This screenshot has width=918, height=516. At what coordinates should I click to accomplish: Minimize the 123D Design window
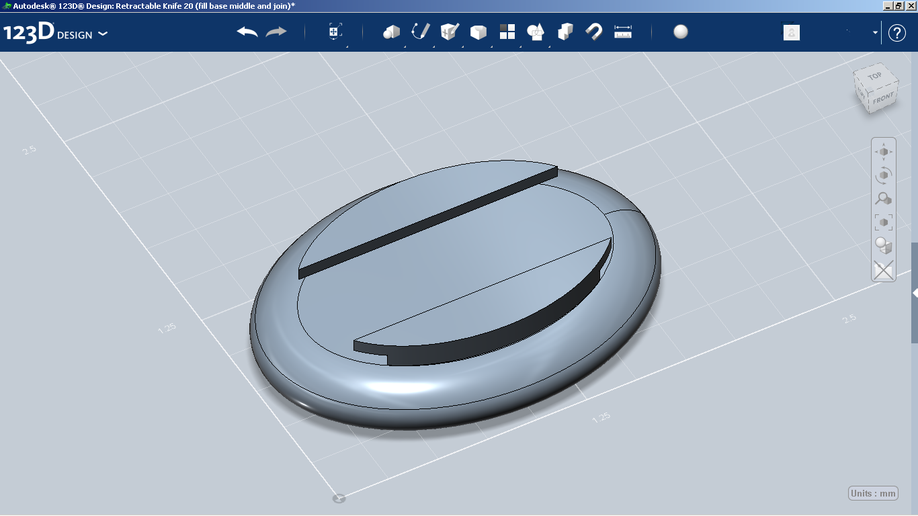(888, 5)
